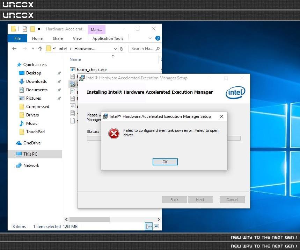Viewport: 300px width, 250px height.
Task: Open the recent locations dropdown arrow
Action: click(33, 49)
